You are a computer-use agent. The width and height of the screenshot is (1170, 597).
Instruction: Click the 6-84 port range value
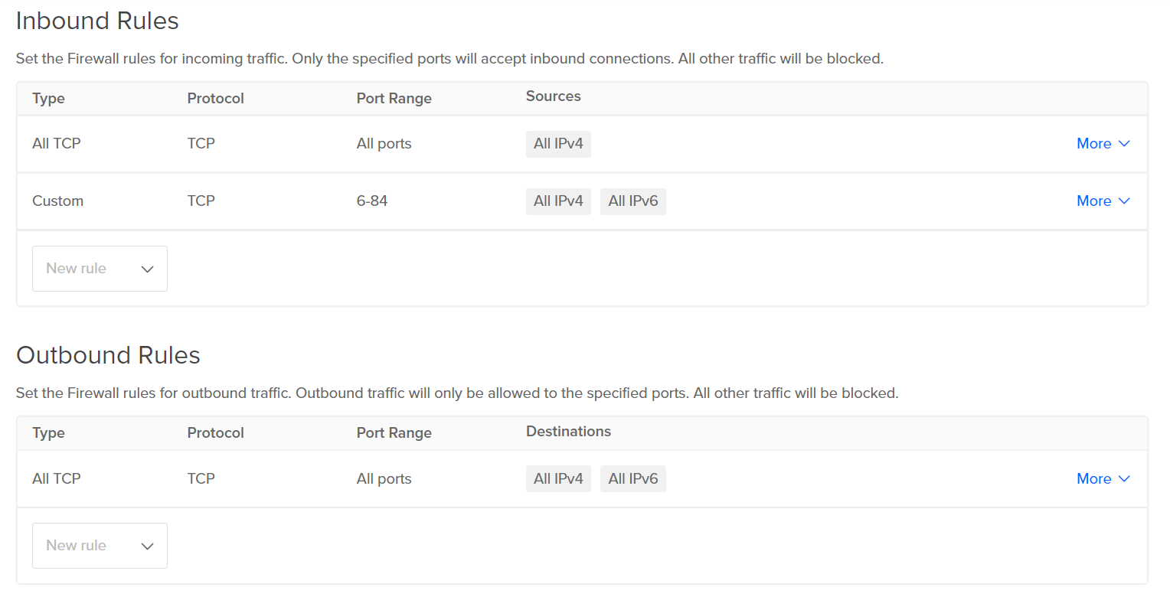[372, 201]
